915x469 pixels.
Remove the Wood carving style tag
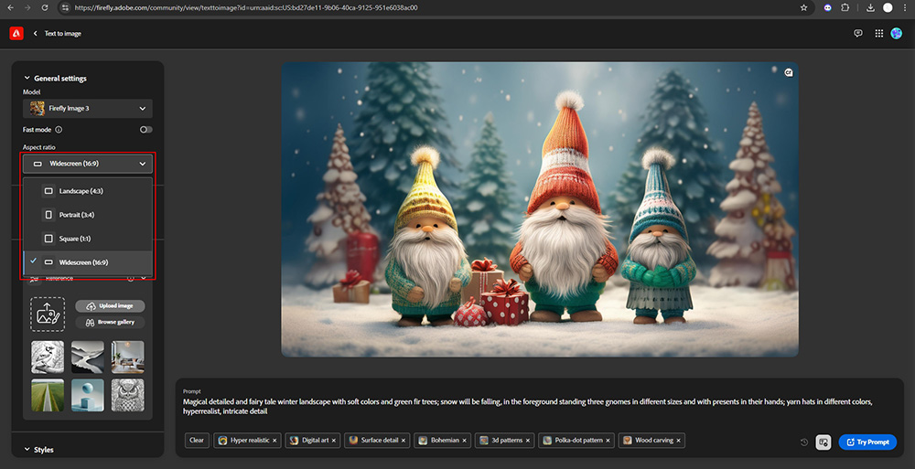[x=680, y=441]
